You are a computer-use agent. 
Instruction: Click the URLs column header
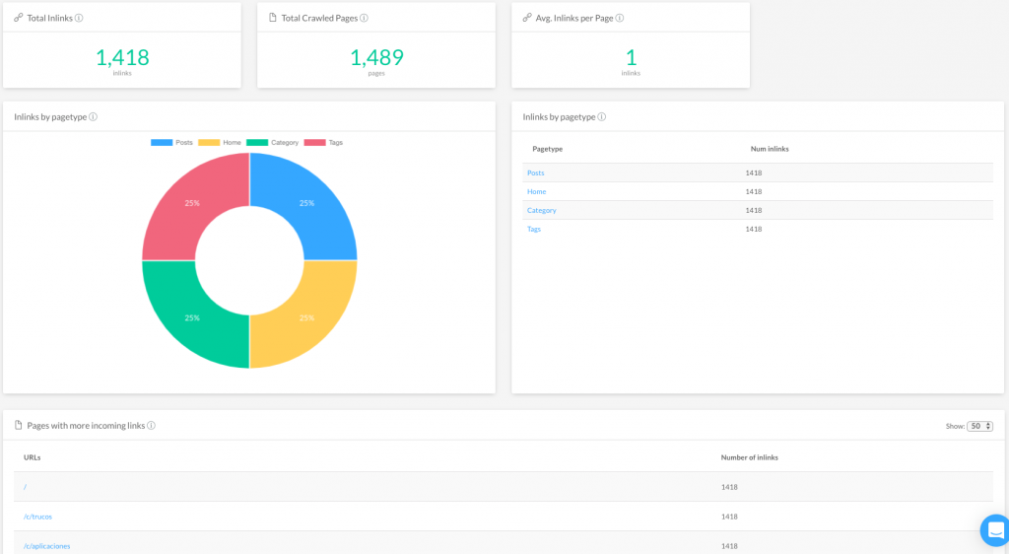[x=33, y=457]
